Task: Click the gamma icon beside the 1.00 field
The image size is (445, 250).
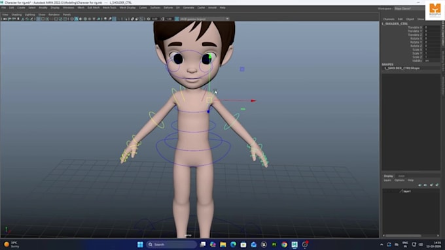Action: tap(162, 19)
